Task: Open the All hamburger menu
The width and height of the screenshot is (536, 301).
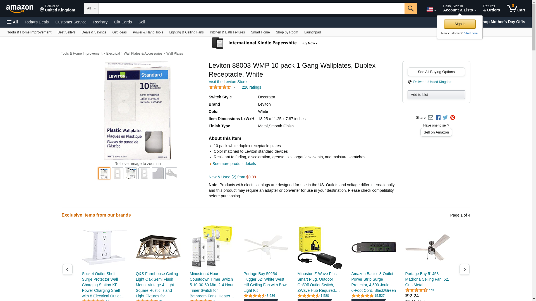Action: pos(12,22)
